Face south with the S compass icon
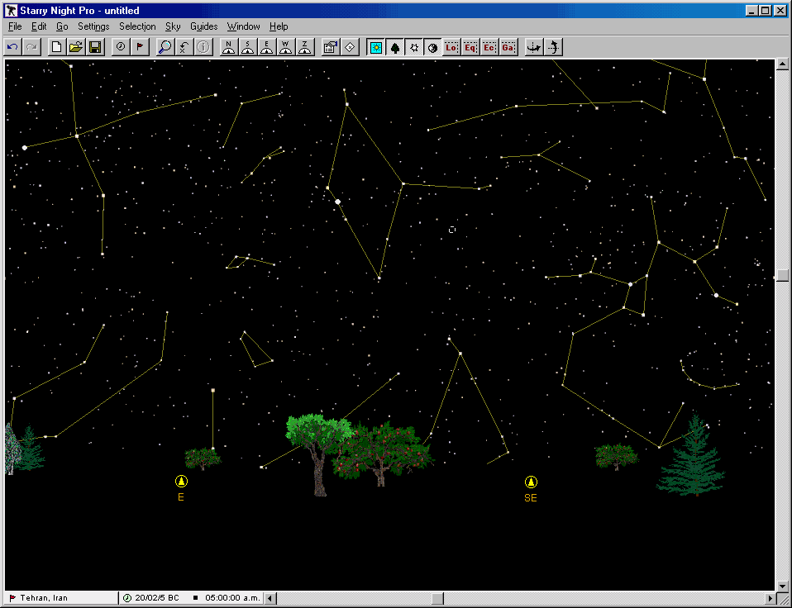Screen dimensions: 792x608 pyautogui.click(x=247, y=47)
